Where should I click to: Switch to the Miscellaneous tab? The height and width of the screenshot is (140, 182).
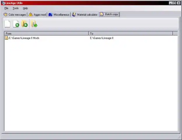pos(59,15)
